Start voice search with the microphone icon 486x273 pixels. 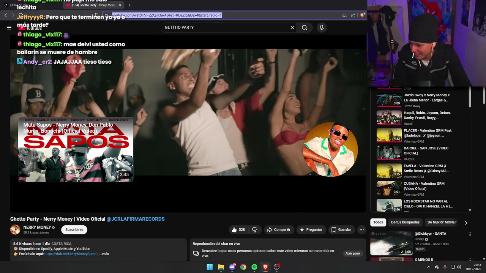322,27
